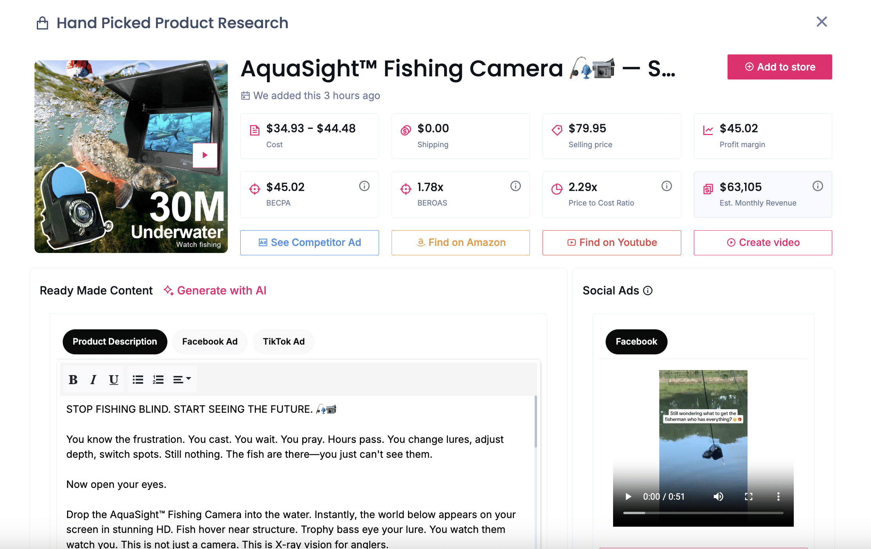This screenshot has height=549, width=871.
Task: Insert a bulleted list
Action: tap(138, 379)
